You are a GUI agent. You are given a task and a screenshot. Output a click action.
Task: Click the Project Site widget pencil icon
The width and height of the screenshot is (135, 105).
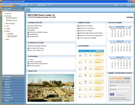tap(27, 71)
